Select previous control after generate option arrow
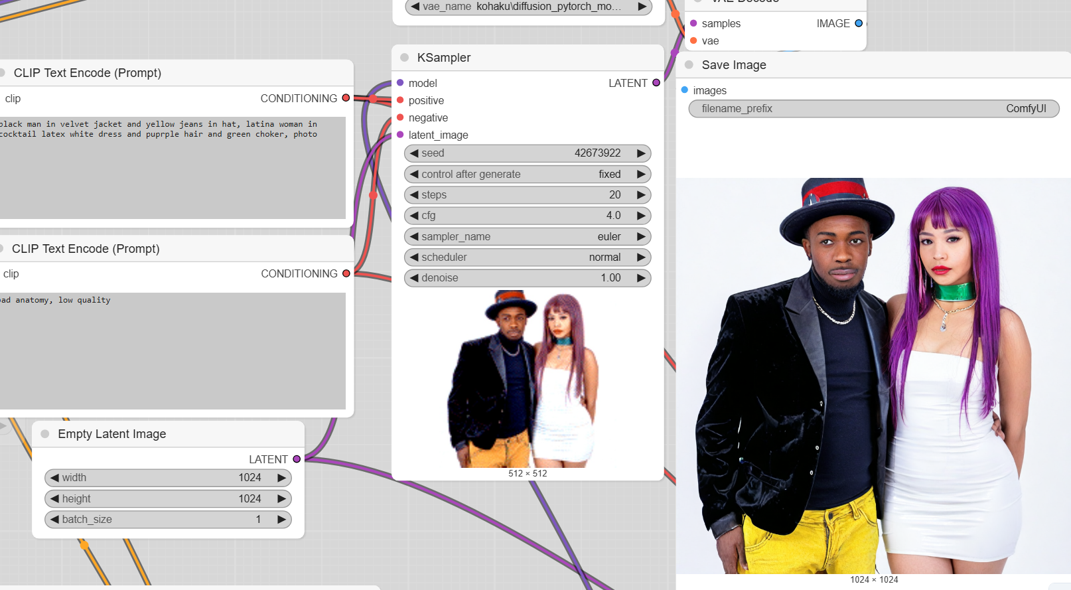The height and width of the screenshot is (590, 1071). coord(414,175)
